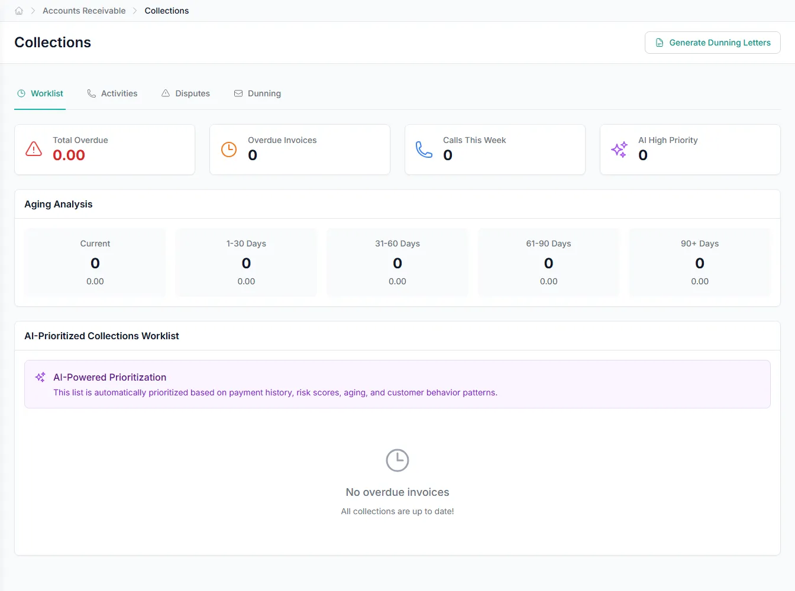Click the Total Overdue 0.00 value
Screen dimensions: 795x591
[x=69, y=155]
